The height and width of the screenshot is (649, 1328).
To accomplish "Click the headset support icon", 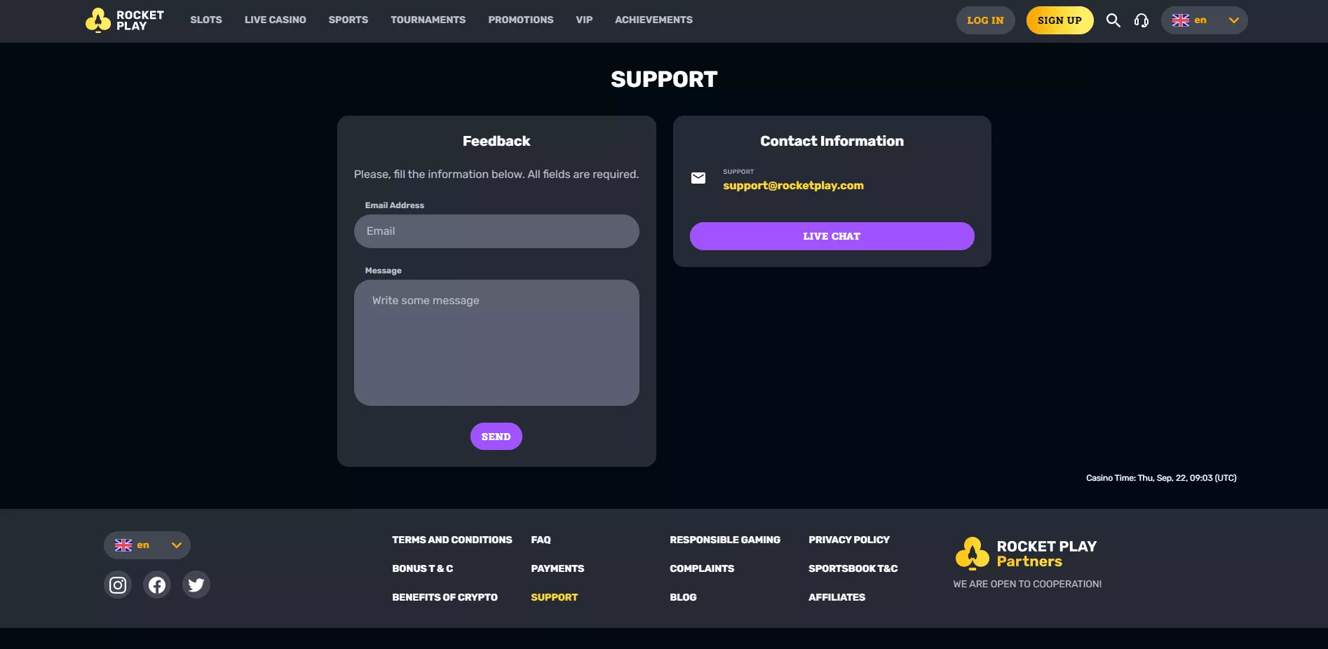I will tap(1141, 20).
